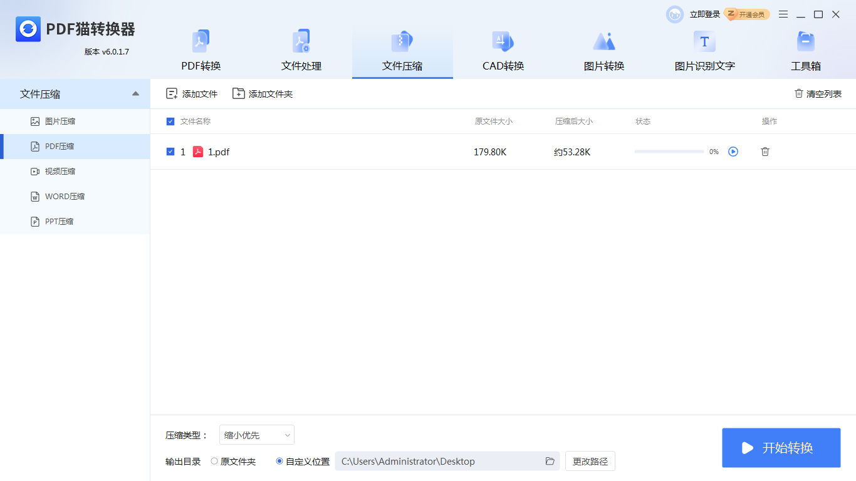Open the 工具箱 tab

(806, 53)
